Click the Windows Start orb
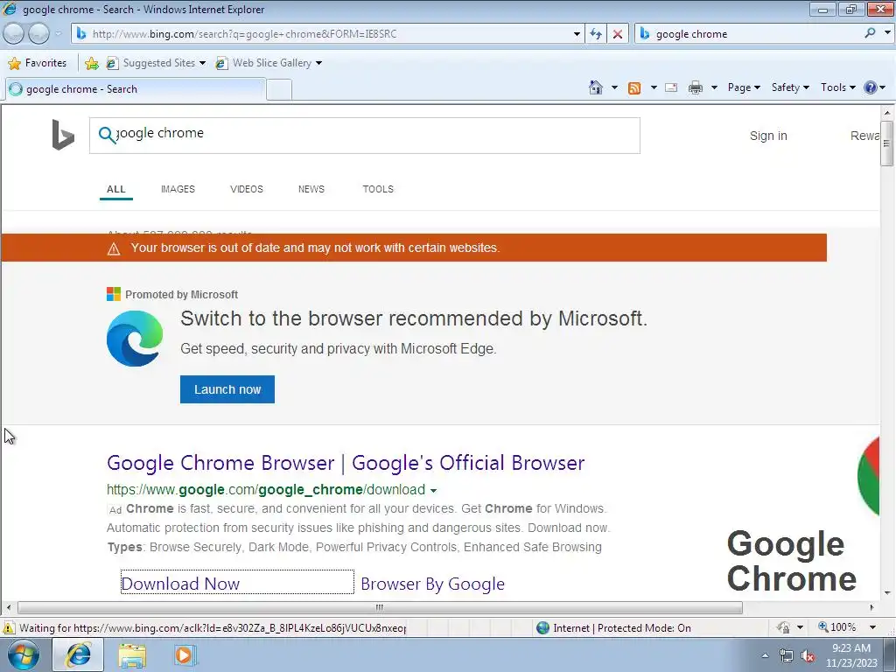 pyautogui.click(x=24, y=654)
